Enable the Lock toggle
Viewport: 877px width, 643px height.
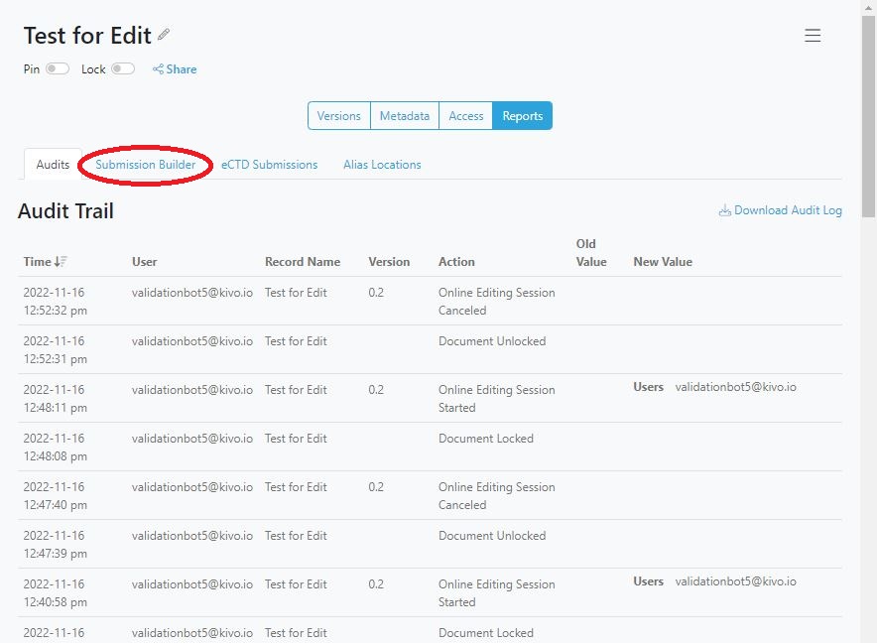point(123,68)
